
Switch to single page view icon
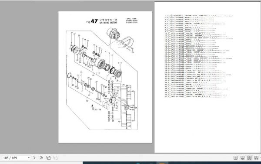coord(235,157)
